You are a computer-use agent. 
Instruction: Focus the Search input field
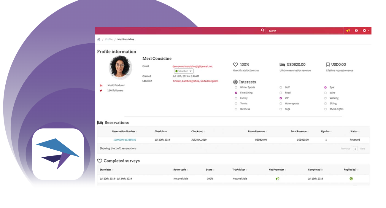[305, 31]
